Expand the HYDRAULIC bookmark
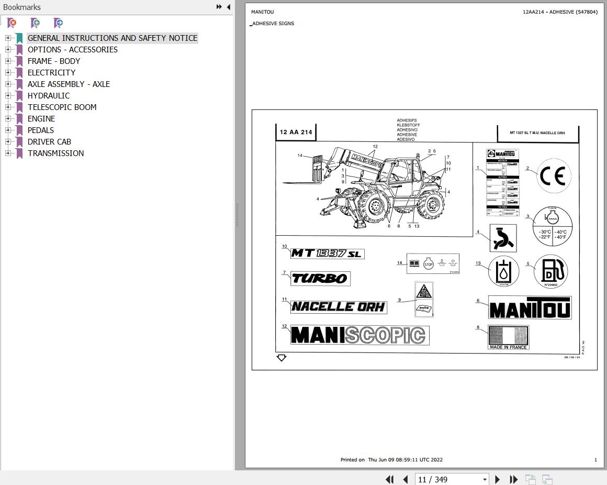This screenshot has width=607, height=485. [x=8, y=96]
